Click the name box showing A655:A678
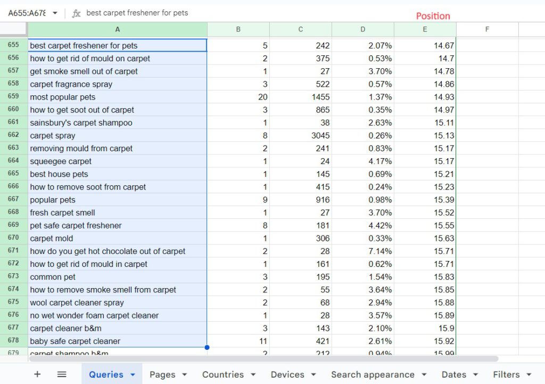 click(27, 13)
